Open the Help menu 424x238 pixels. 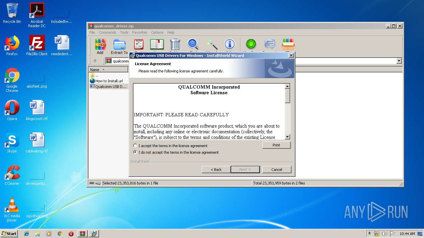171,32
